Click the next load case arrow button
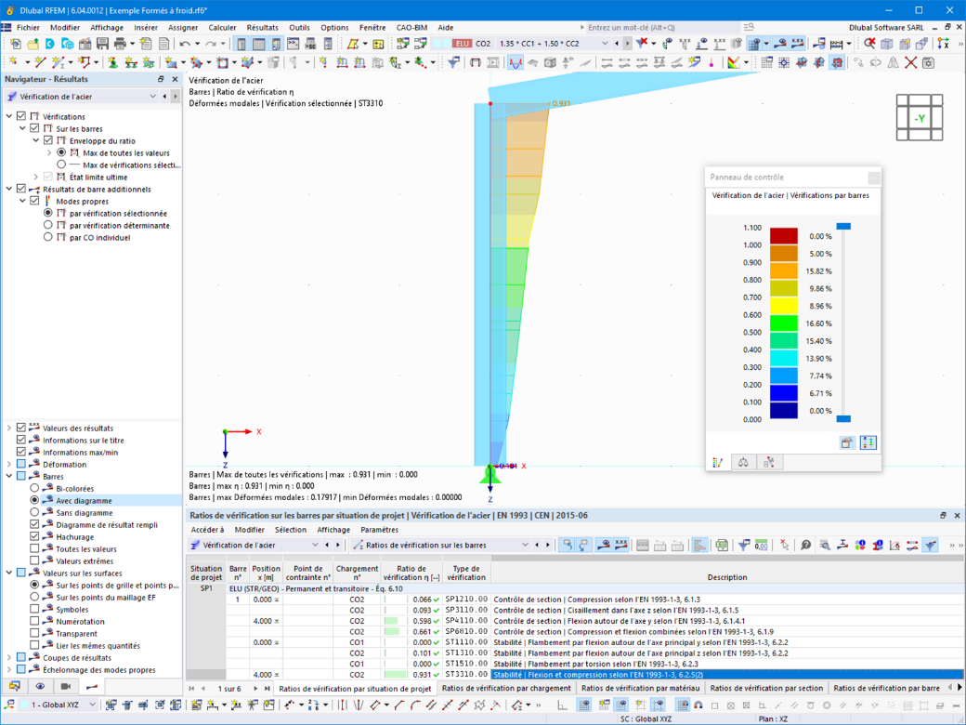 click(627, 43)
